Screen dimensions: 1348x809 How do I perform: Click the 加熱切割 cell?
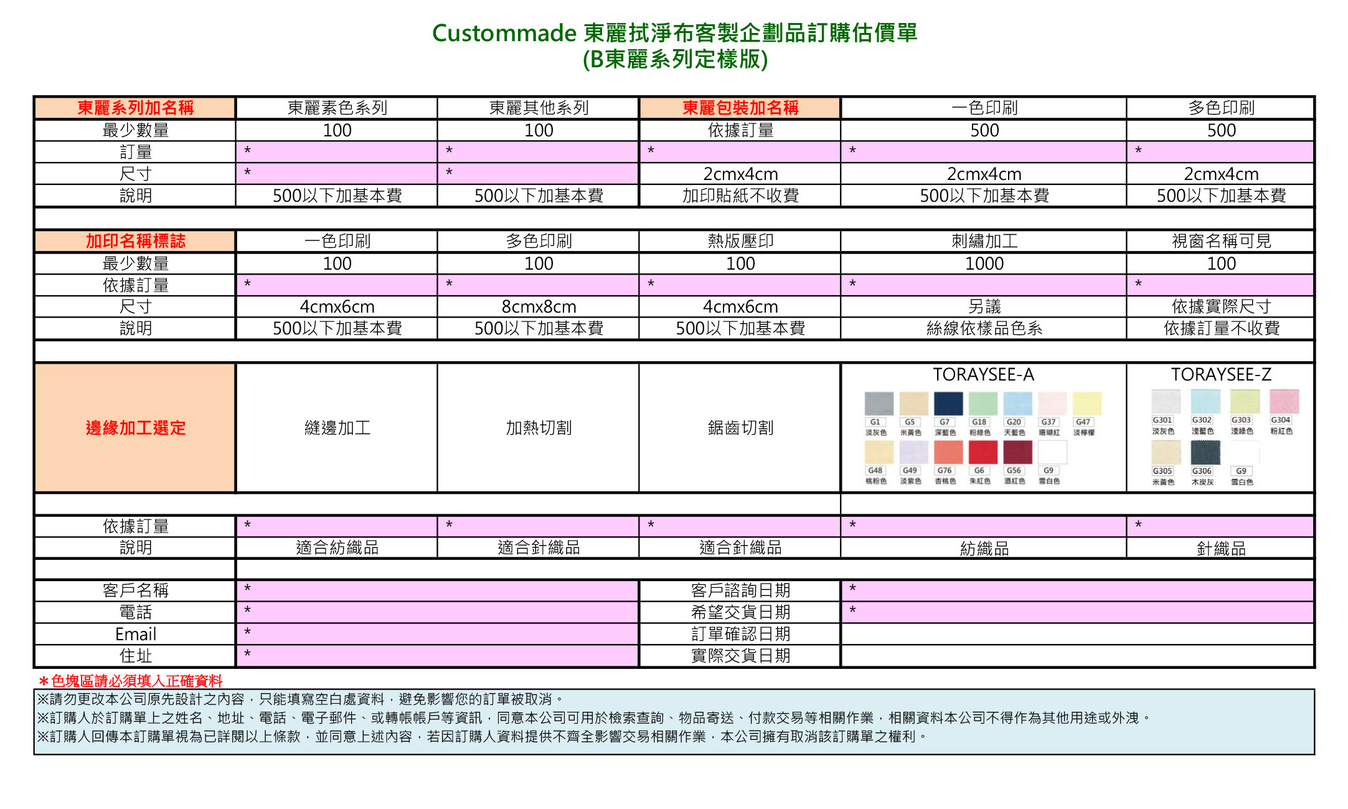539,428
